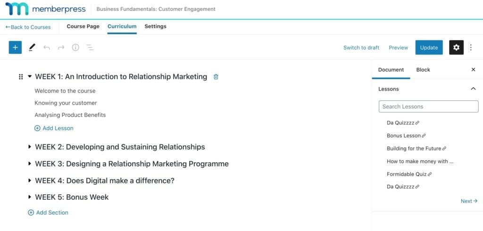Screen dimensions: 483x231
Task: Click the redo arrow icon
Action: pyautogui.click(x=61, y=48)
